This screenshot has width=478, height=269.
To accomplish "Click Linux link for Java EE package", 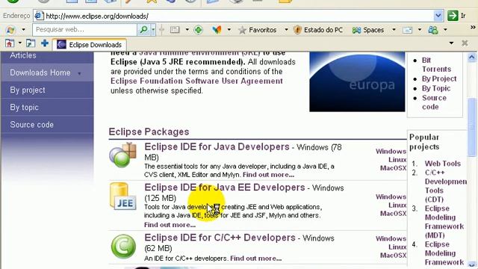I will 397,205.
